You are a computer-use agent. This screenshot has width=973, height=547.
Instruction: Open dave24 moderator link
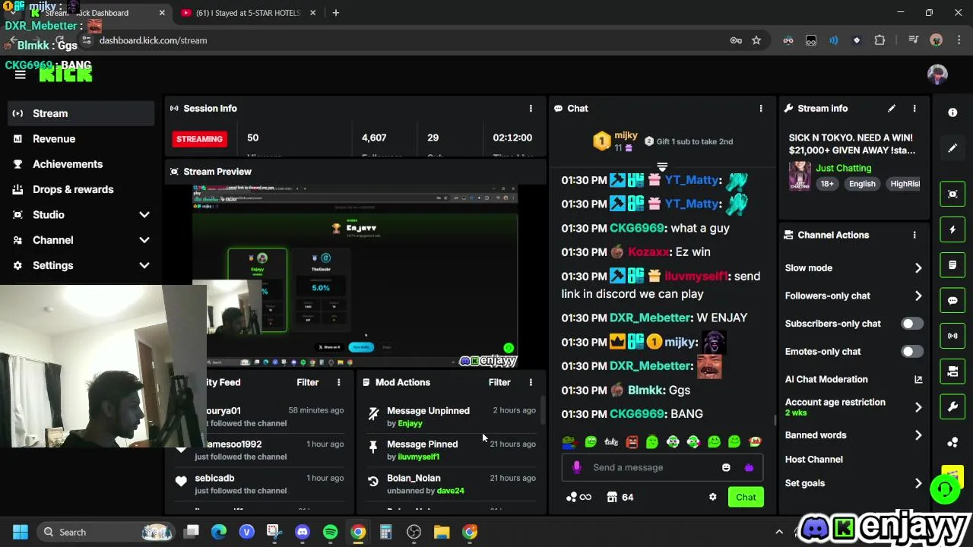tap(450, 491)
